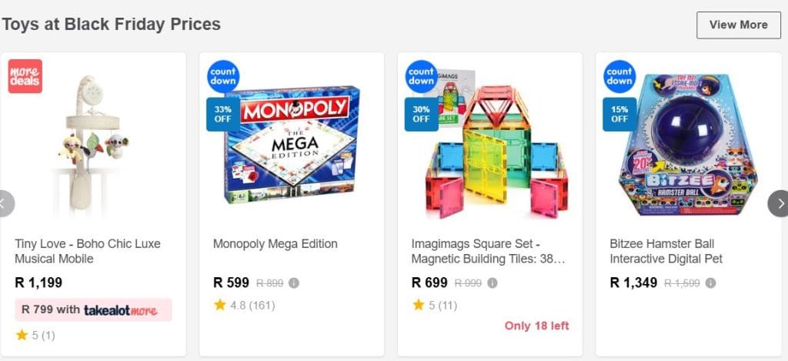Click the right carousel arrow
Viewport: 788px width, 361px height.
pyautogui.click(x=779, y=204)
